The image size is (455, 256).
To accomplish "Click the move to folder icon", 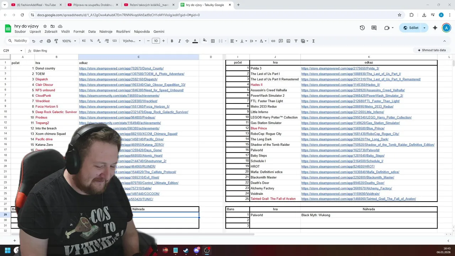I will click(x=53, y=26).
